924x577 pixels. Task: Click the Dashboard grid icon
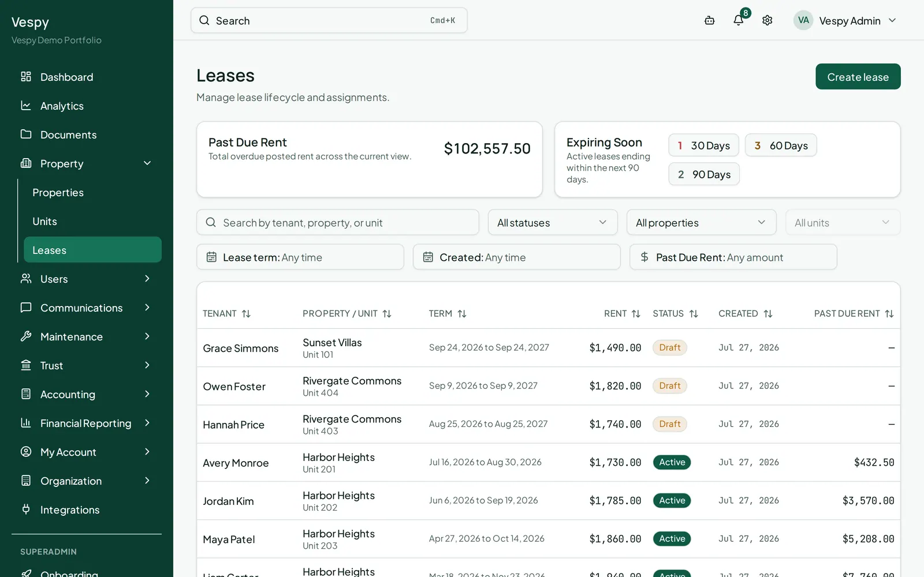[x=26, y=76]
